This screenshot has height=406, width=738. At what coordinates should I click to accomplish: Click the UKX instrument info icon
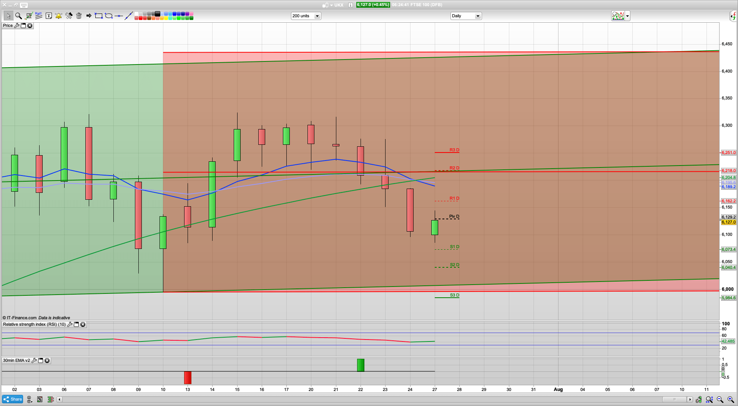pyautogui.click(x=350, y=5)
